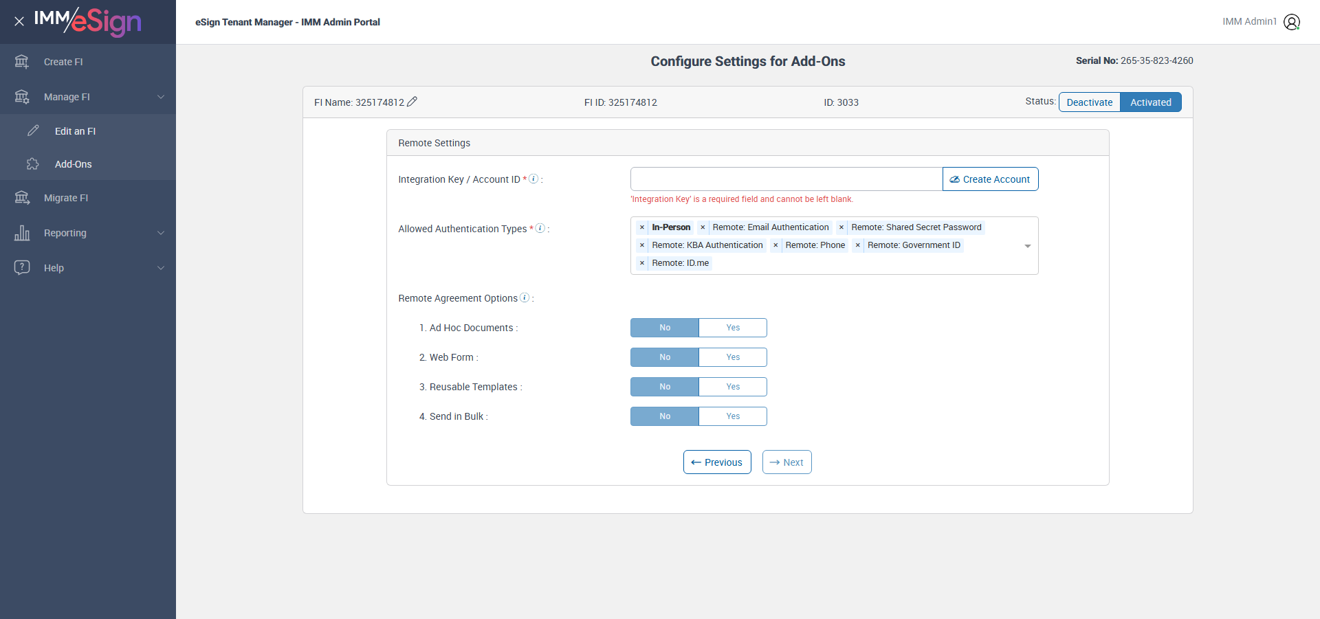
Task: Click the eSign Tenant Manager title
Action: pyautogui.click(x=287, y=22)
